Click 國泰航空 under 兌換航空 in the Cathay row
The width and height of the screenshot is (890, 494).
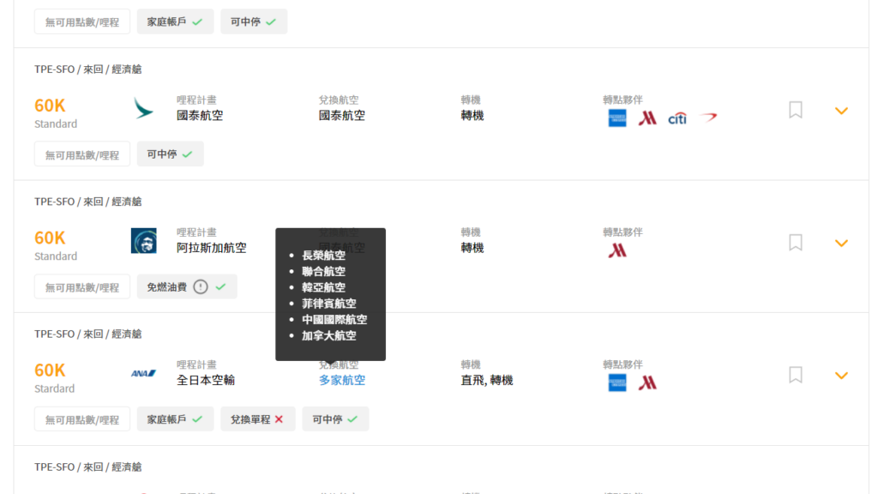pyautogui.click(x=342, y=116)
